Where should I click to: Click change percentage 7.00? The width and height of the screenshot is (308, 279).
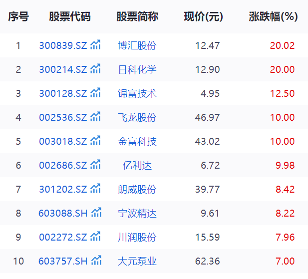285,261
